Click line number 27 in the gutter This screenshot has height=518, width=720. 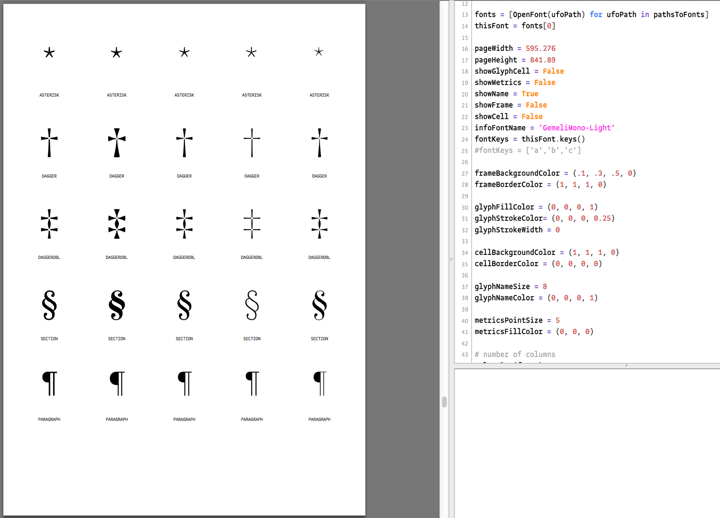coord(464,173)
